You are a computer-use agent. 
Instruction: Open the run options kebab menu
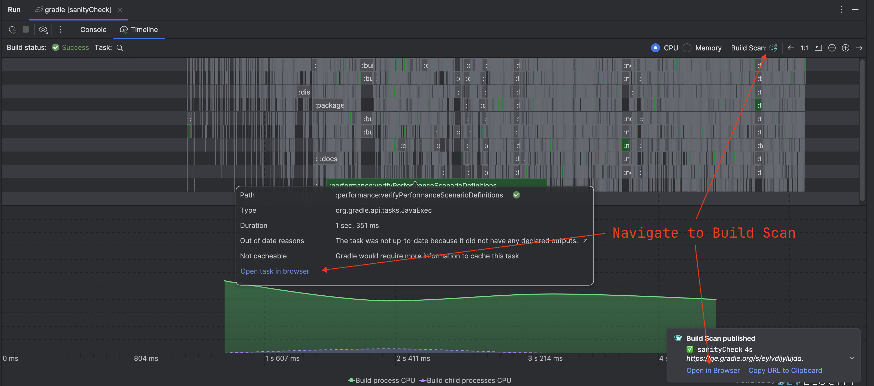[x=60, y=29]
